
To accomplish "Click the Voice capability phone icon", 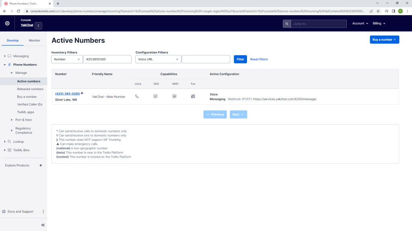I will 137,96.
